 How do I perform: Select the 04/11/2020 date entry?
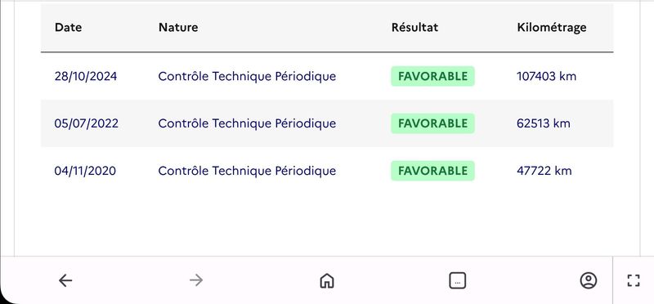click(85, 171)
